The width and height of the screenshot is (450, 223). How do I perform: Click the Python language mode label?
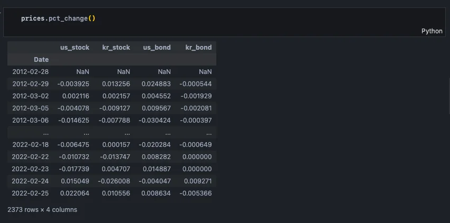point(431,31)
